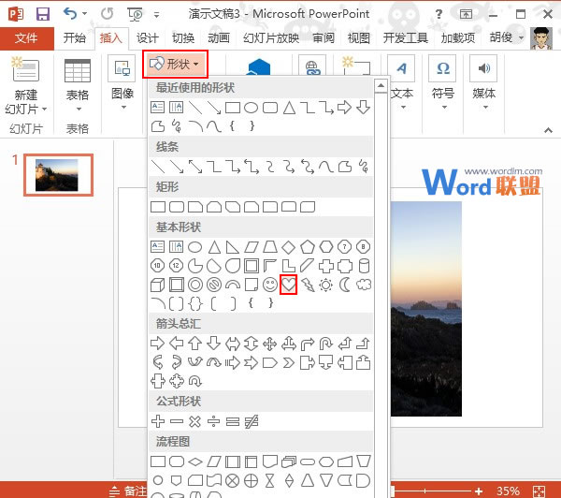Switch to the Design (设计) tab
561x498 pixels.
[x=147, y=38]
